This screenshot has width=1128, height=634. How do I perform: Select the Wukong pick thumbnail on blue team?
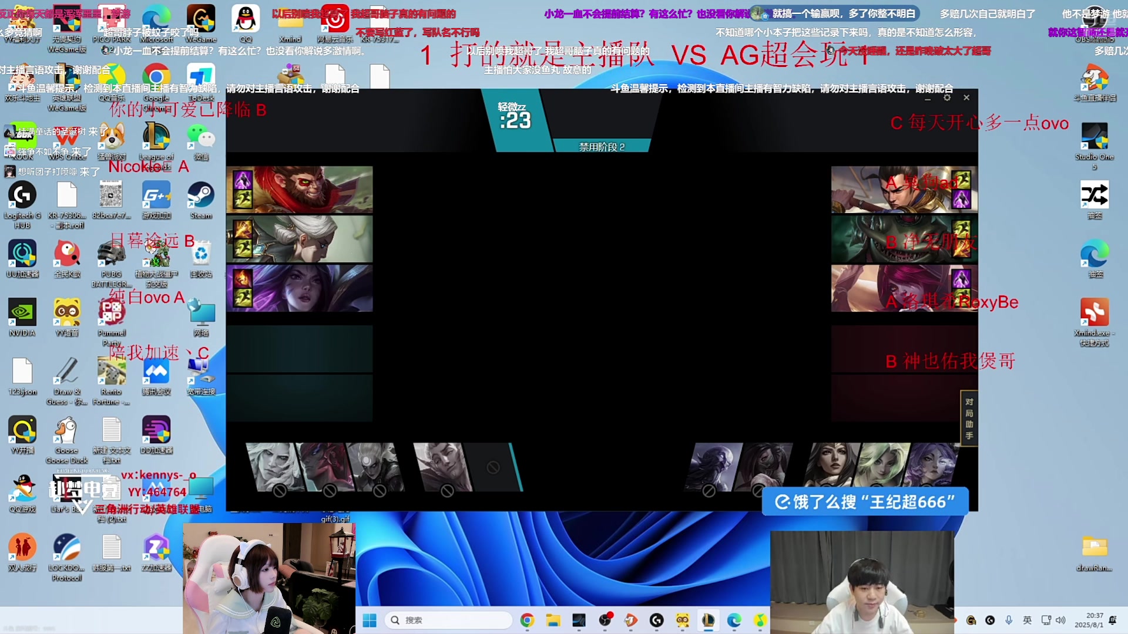click(x=300, y=189)
